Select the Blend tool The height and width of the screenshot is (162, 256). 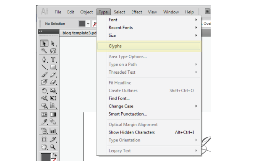click(x=53, y=122)
